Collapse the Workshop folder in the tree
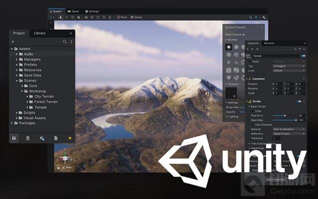 point(23,91)
